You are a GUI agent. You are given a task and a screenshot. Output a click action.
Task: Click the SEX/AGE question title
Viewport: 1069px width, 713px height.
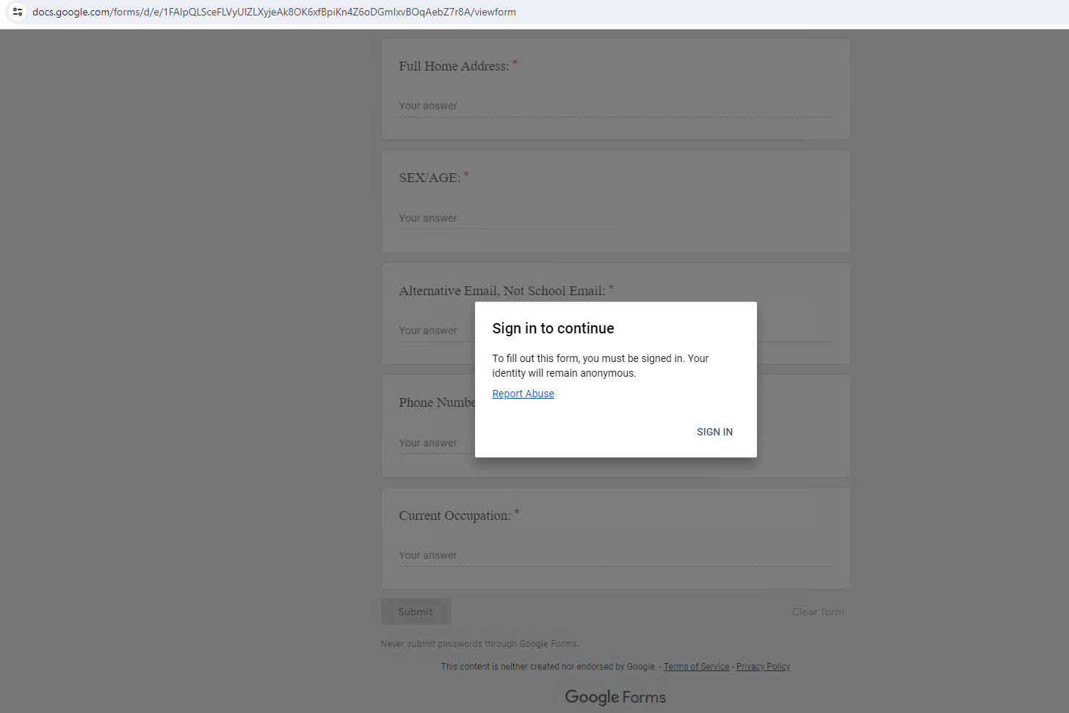click(x=430, y=177)
